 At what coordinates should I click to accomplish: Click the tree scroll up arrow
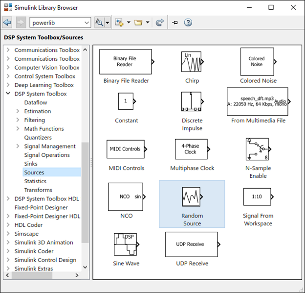85,49
